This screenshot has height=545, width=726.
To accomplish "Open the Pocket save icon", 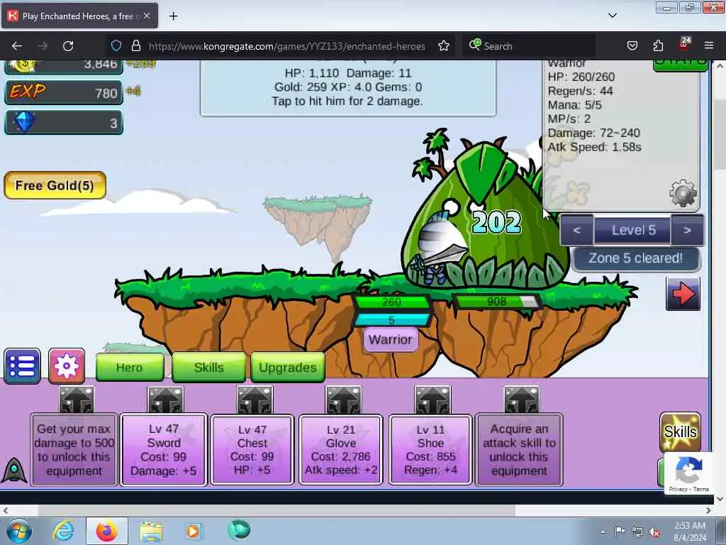I will click(632, 46).
